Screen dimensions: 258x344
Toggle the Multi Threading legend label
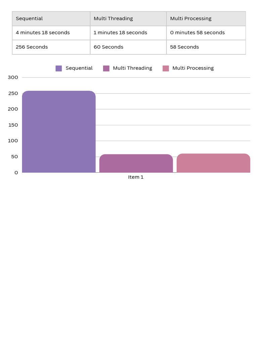pos(132,68)
